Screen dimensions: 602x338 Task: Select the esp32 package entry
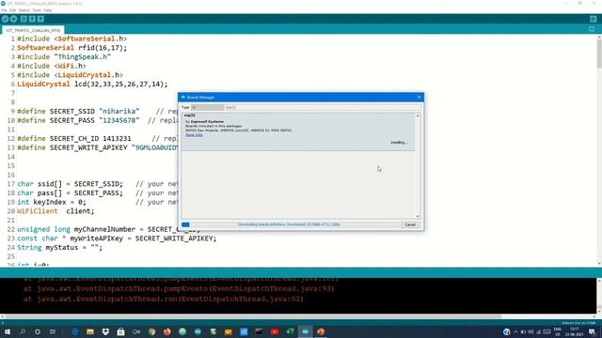point(298,131)
